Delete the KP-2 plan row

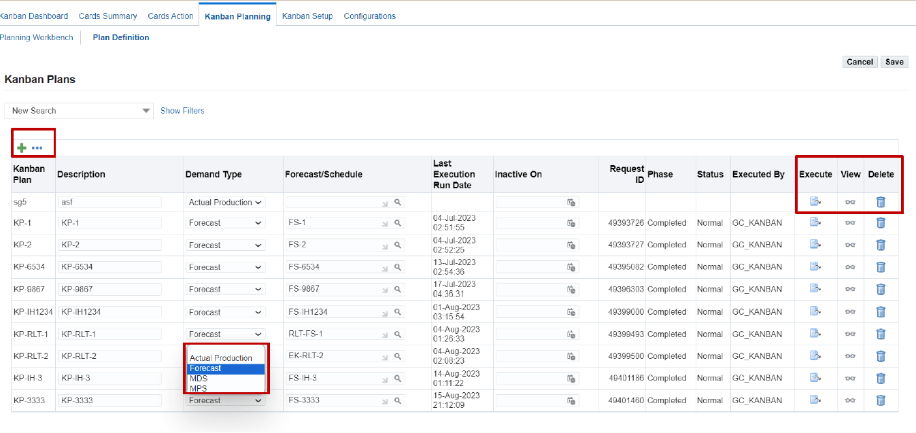(x=881, y=245)
